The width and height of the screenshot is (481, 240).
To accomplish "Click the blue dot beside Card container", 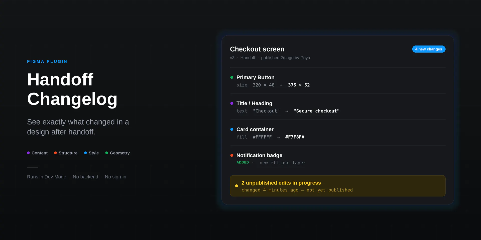I will tap(232, 129).
